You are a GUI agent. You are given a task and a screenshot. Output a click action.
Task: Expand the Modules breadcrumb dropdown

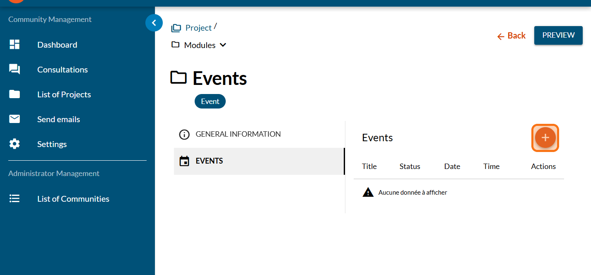click(200, 45)
